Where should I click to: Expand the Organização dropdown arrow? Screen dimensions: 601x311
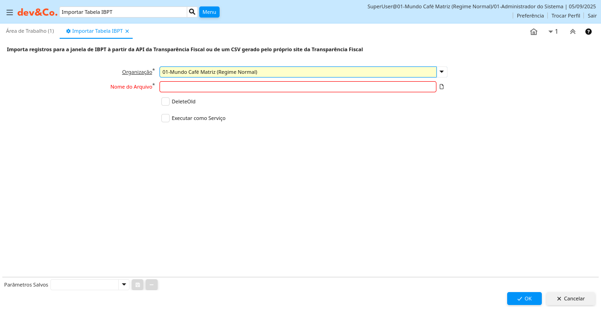point(442,72)
